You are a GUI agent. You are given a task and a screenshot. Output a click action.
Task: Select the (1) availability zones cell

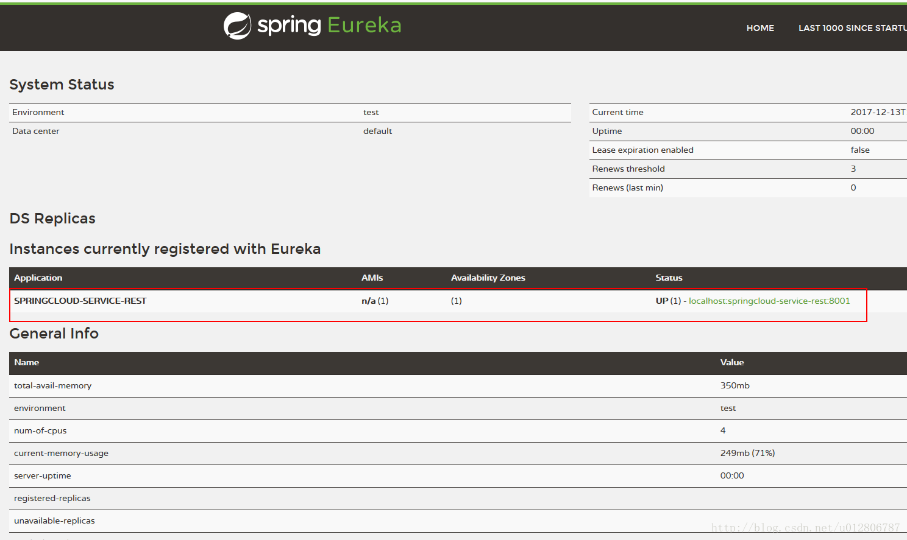457,301
